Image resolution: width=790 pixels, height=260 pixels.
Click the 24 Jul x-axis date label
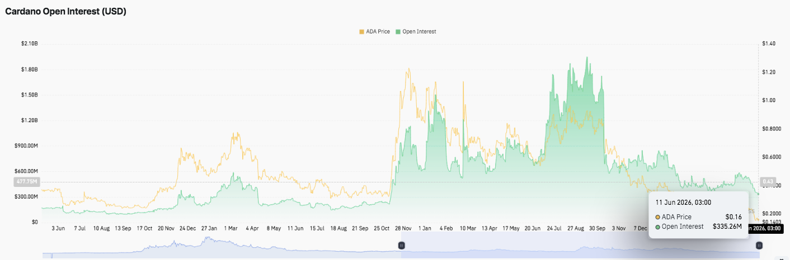[x=554, y=228]
